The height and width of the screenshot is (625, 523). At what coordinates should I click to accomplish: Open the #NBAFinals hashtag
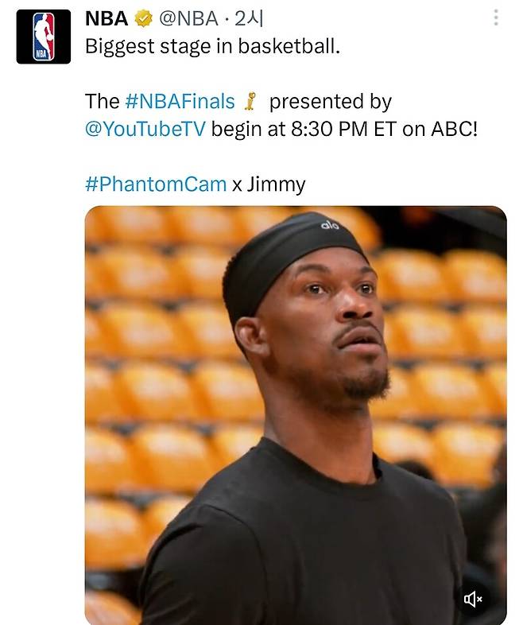(180, 101)
